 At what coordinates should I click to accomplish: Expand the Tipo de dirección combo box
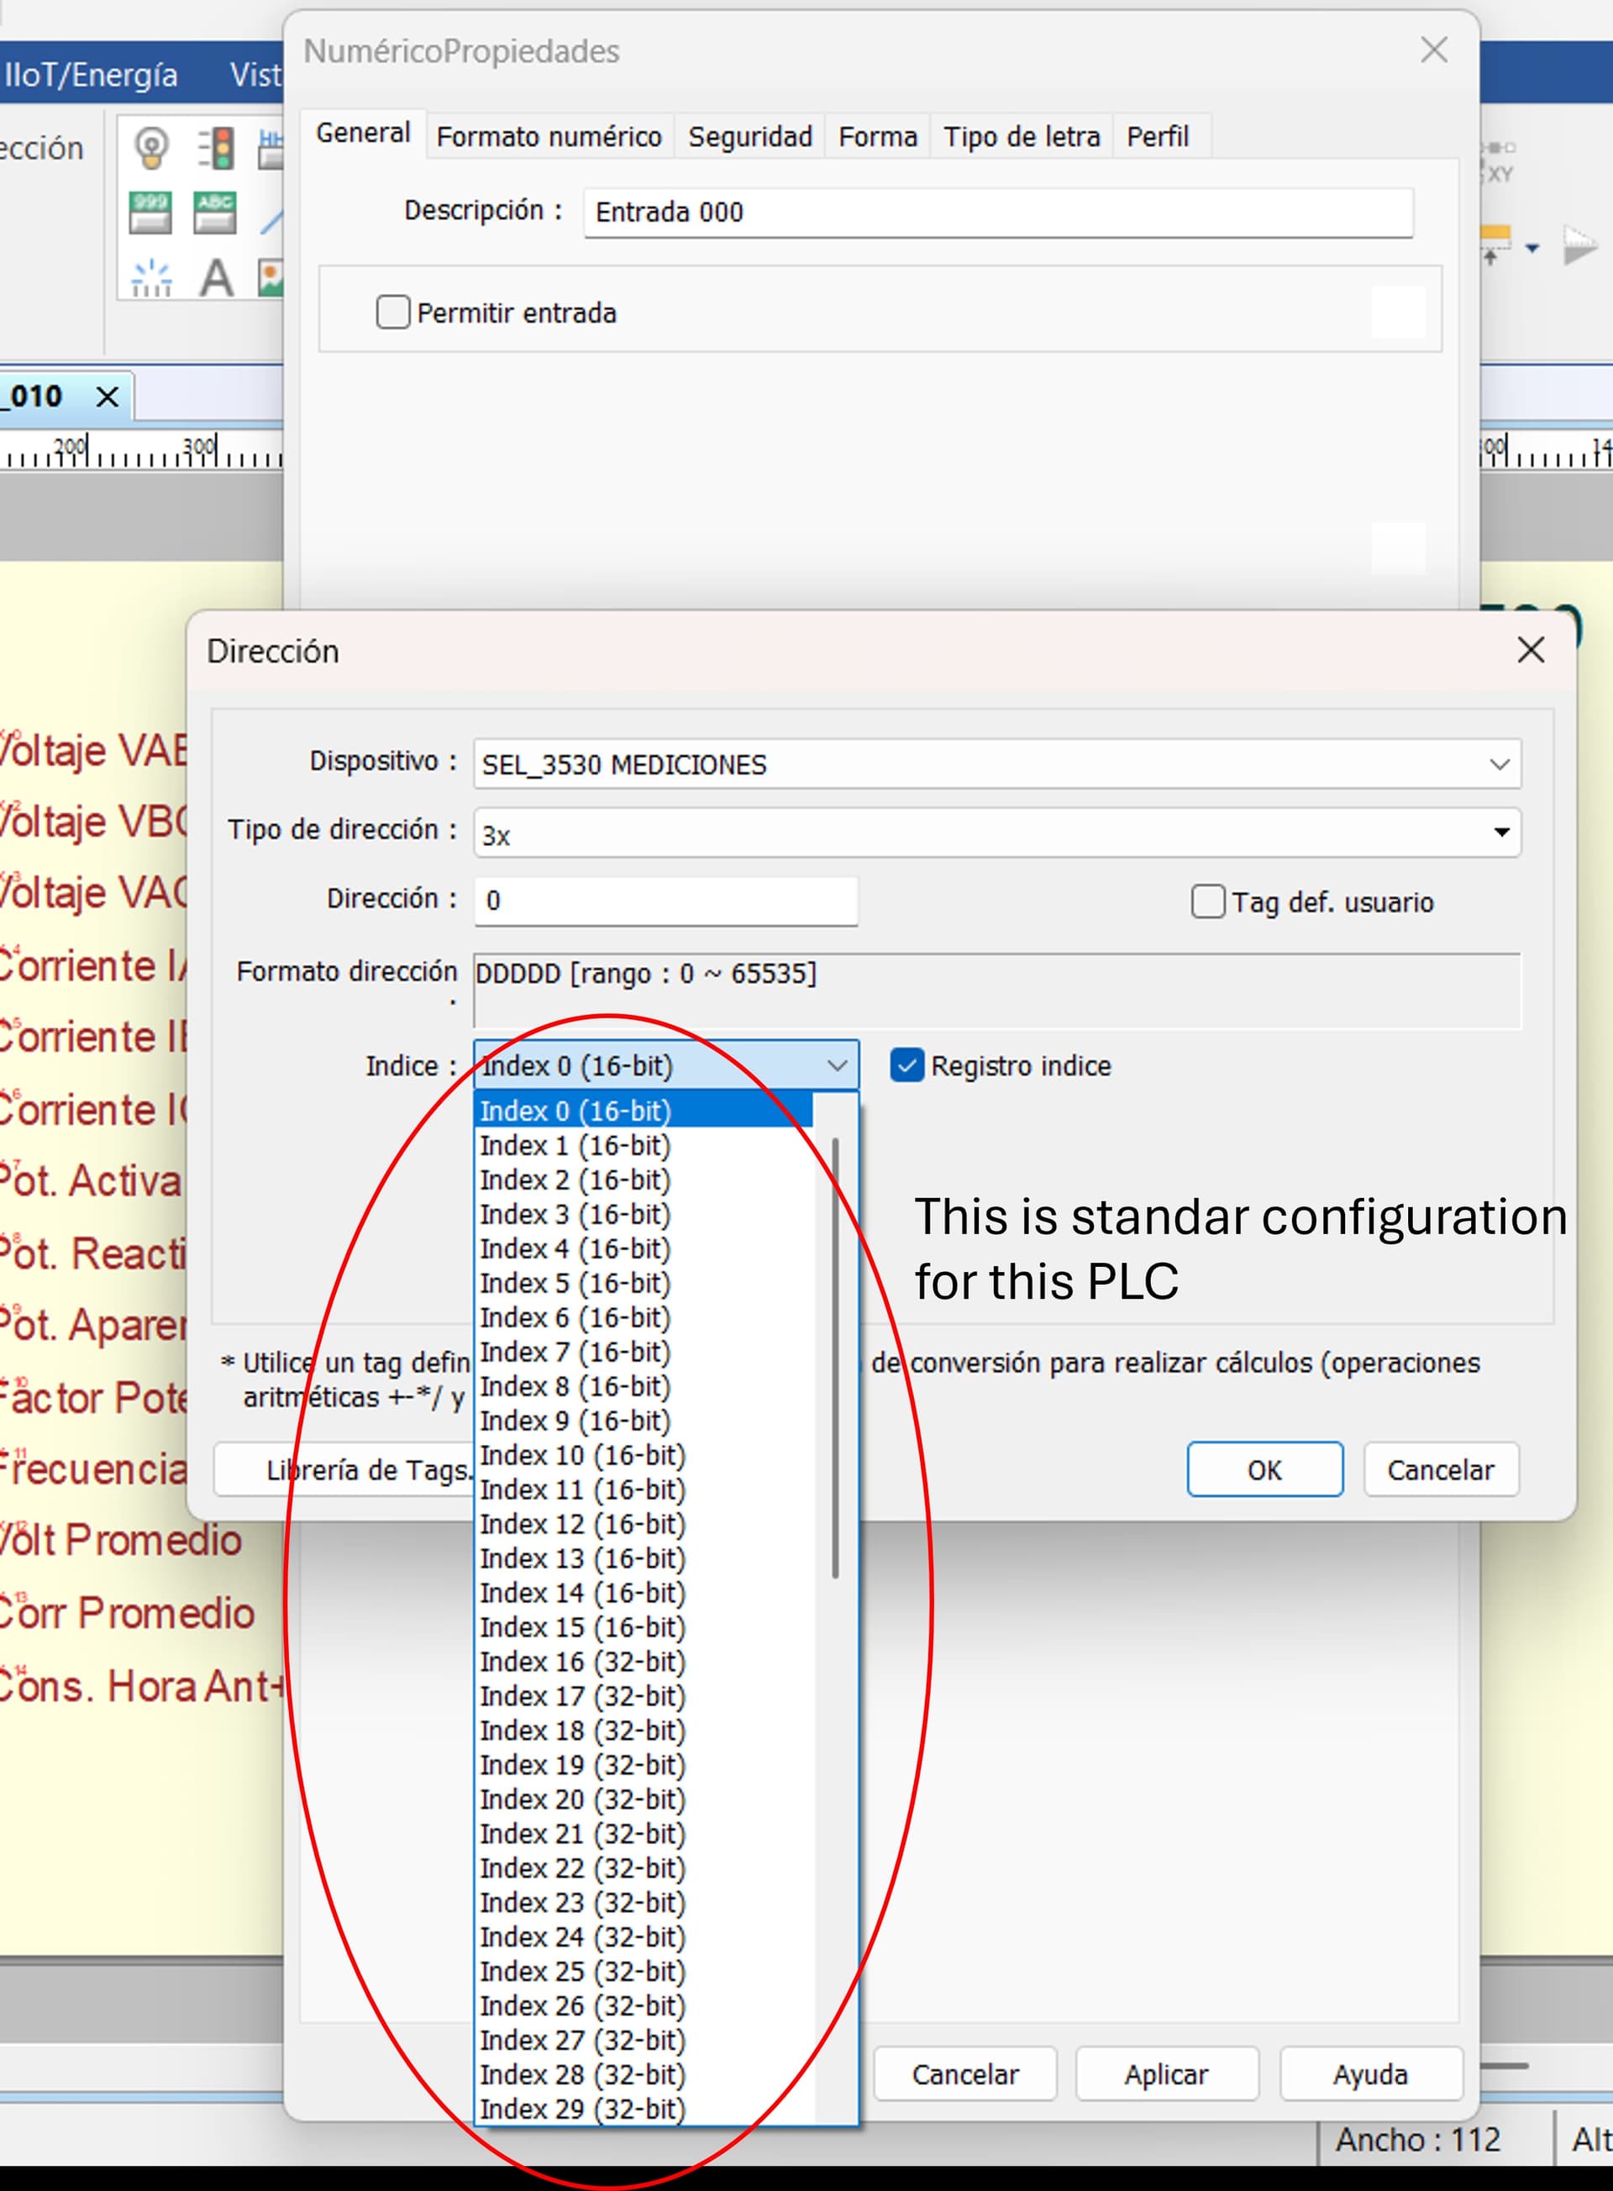point(1500,833)
